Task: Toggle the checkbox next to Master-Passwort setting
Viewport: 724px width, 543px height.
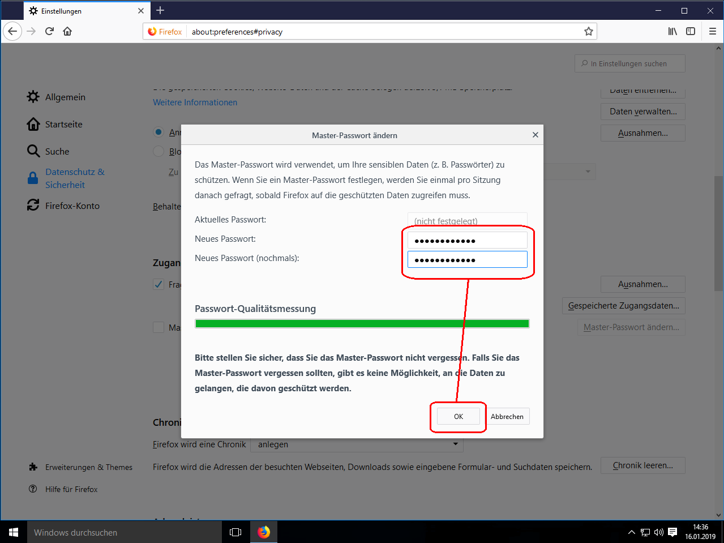Action: pos(158,327)
